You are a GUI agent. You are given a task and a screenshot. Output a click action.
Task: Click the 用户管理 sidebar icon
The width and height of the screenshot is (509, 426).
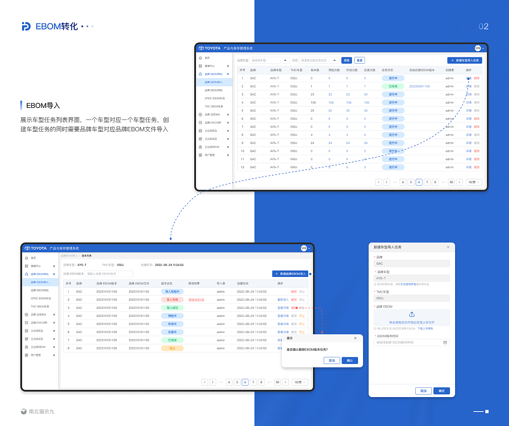pos(200,154)
